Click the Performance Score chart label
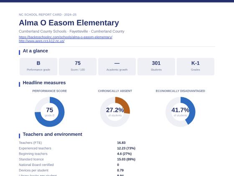Screen dimensions: 234x176 (50, 91)
